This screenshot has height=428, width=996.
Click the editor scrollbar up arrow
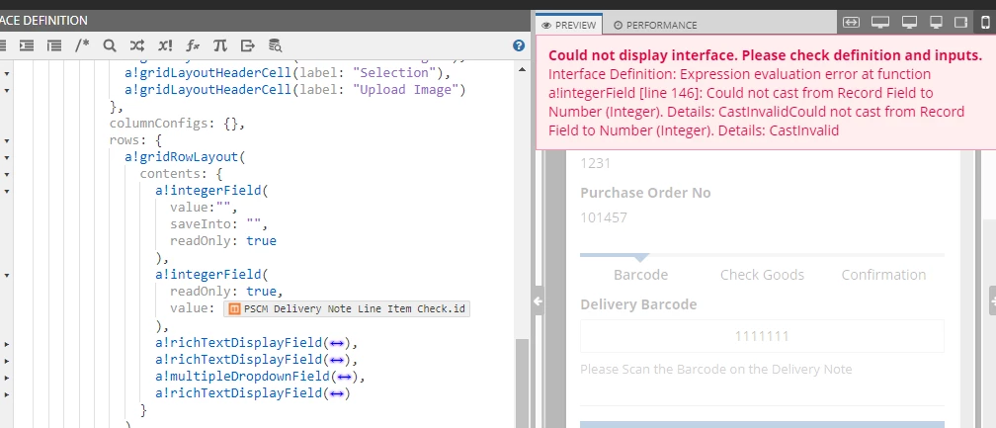pyautogui.click(x=522, y=69)
